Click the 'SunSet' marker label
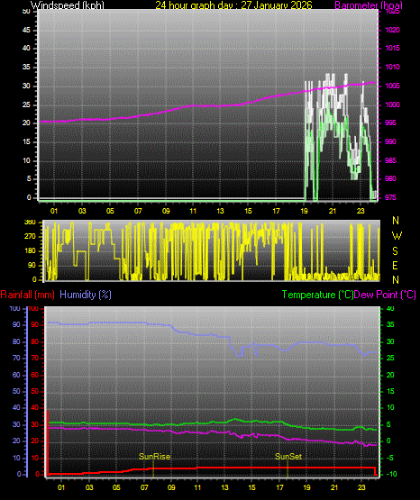Image resolution: width=420 pixels, height=500 pixels. [288, 457]
